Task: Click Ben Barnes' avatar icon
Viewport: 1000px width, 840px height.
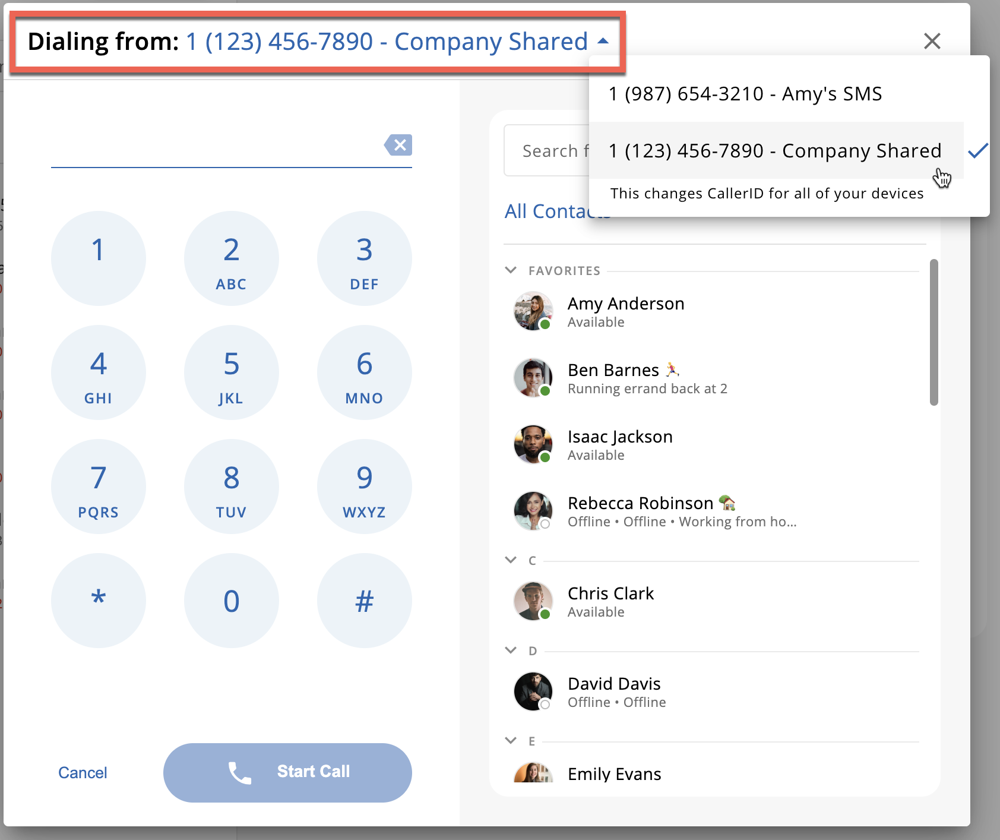Action: click(533, 377)
